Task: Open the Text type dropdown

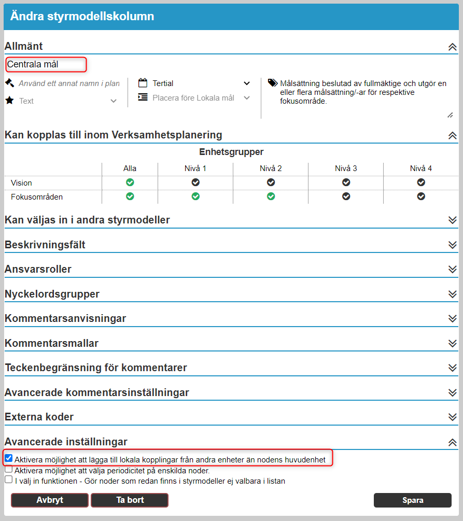Action: 68,101
